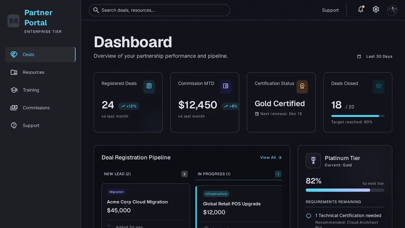The height and width of the screenshot is (228, 405).
Task: Click the Gold Certified status text
Action: (x=280, y=103)
